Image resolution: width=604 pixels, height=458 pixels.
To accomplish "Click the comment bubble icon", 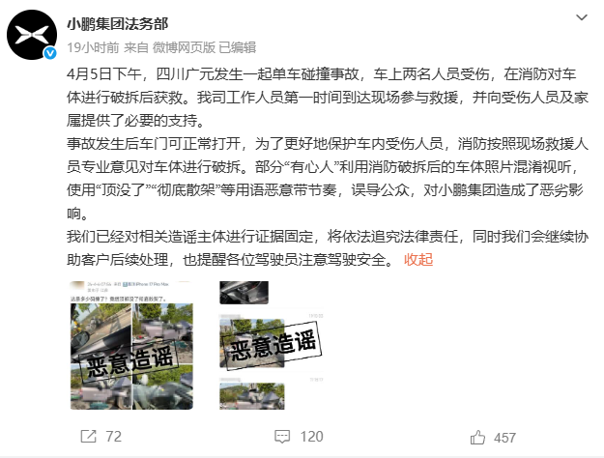I will click(282, 437).
